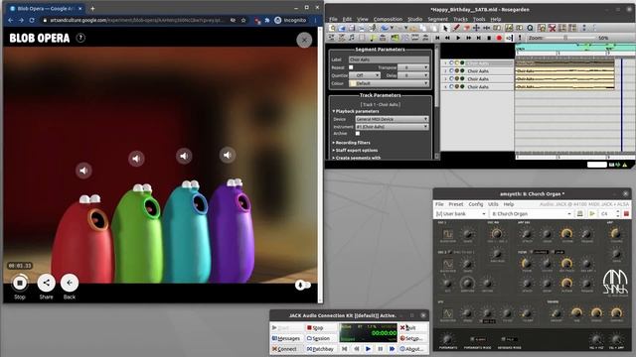Stop the Blob Opera recording playback

pyautogui.click(x=20, y=283)
